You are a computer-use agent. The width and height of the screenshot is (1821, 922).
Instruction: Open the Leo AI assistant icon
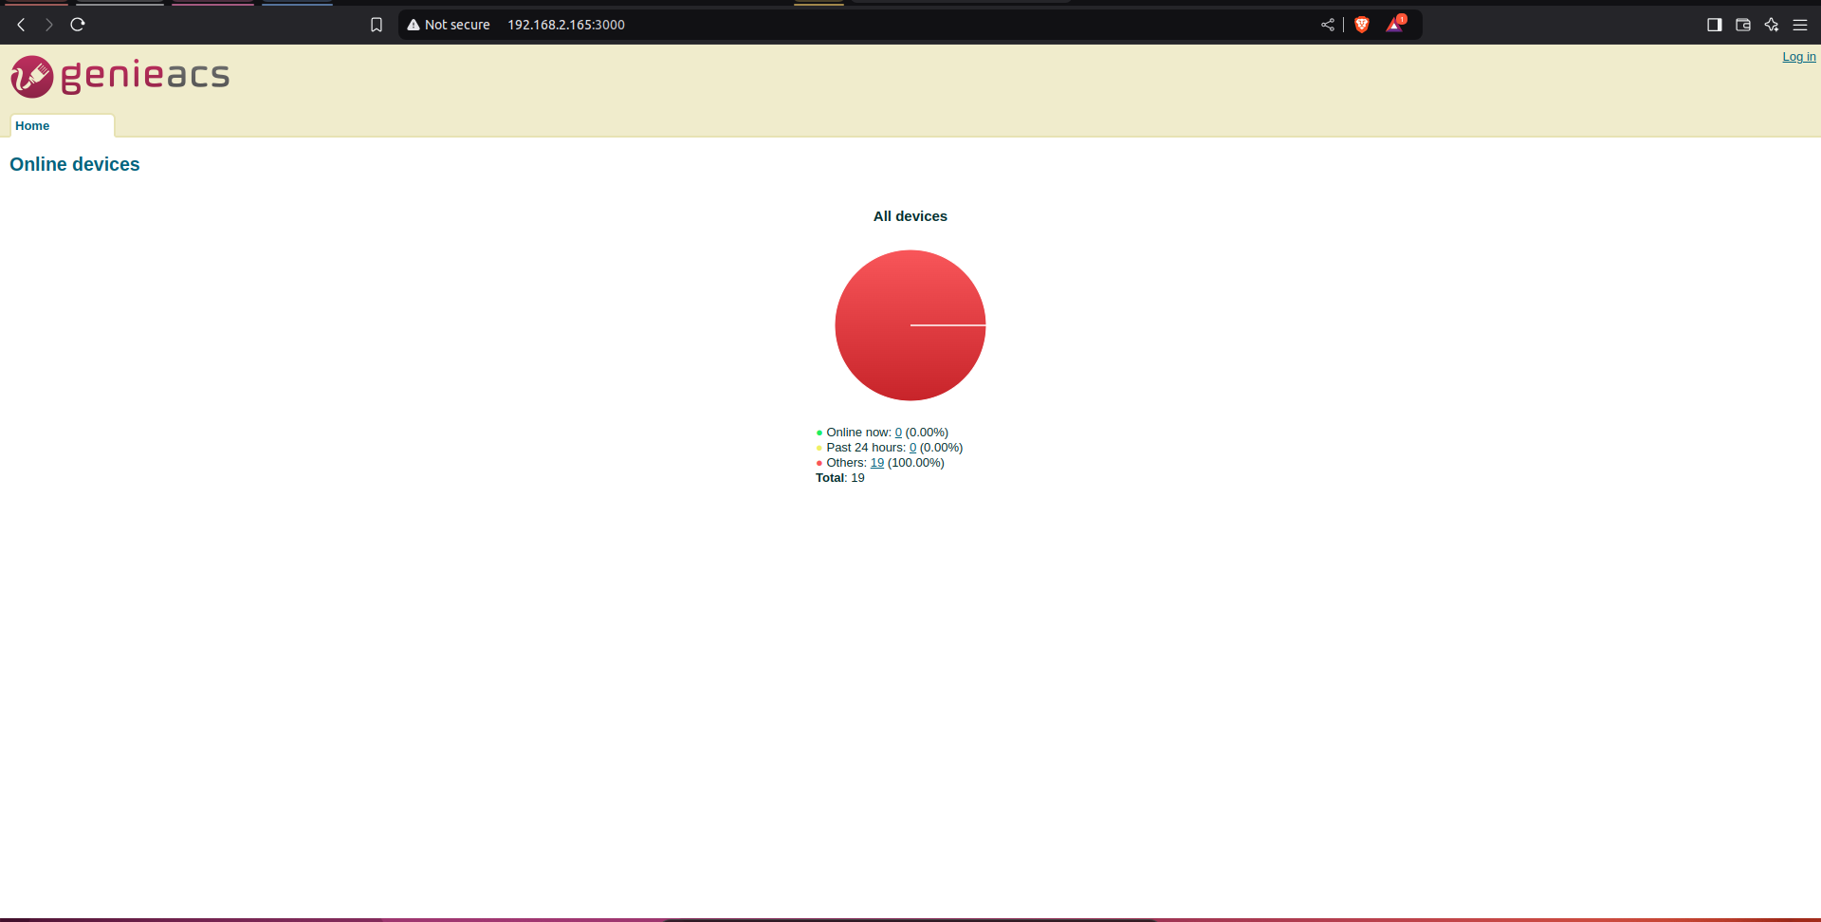[x=1771, y=25]
